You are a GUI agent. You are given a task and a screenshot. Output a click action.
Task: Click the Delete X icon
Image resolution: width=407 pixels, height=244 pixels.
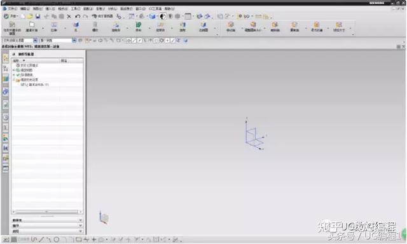tap(69, 17)
